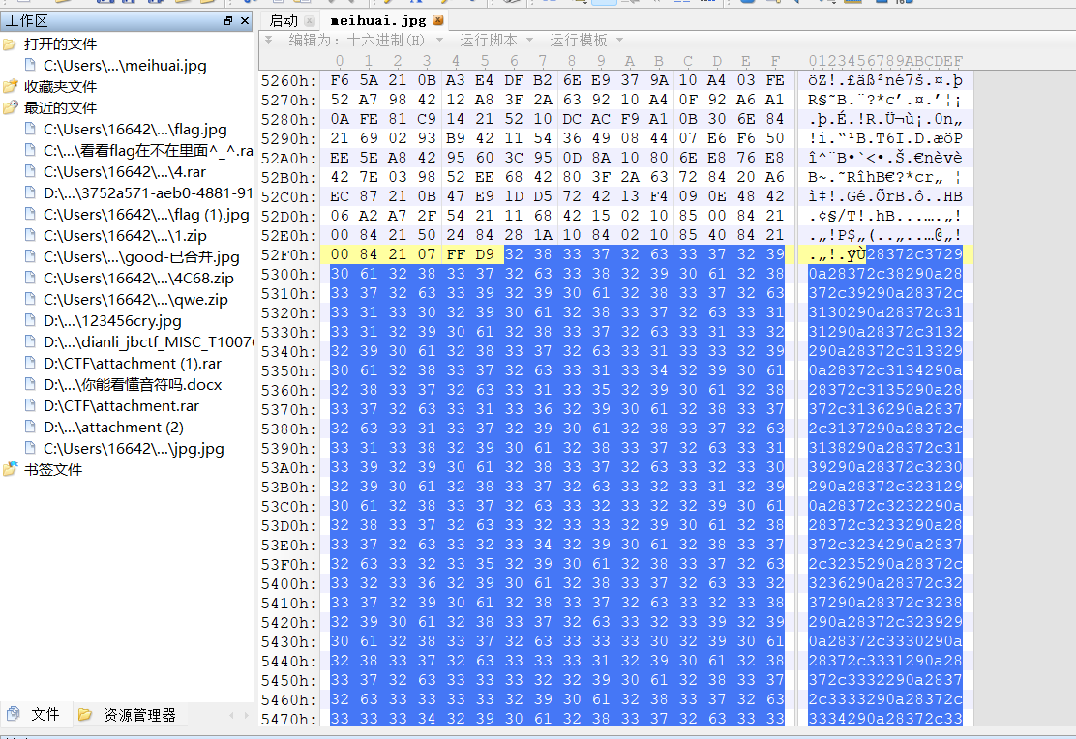This screenshot has height=739, width=1076.
Task: Open recent file dianli_jbctf_MISC_T1007
Action: pos(147,342)
